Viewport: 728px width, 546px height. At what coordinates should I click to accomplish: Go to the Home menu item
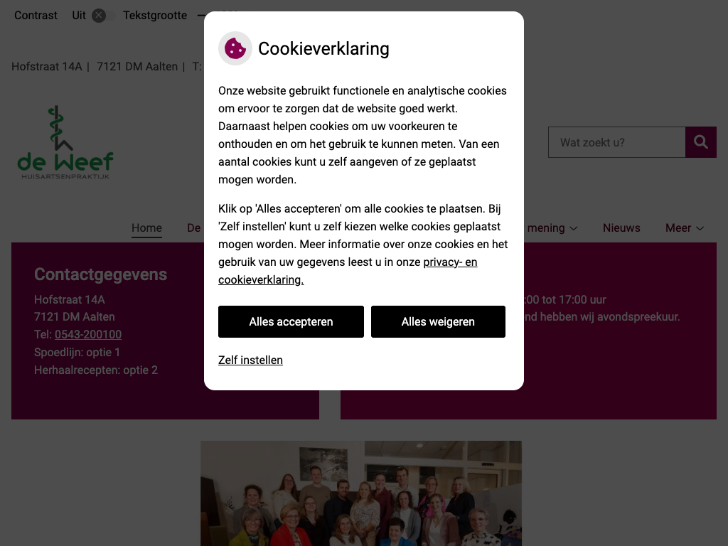pos(146,228)
